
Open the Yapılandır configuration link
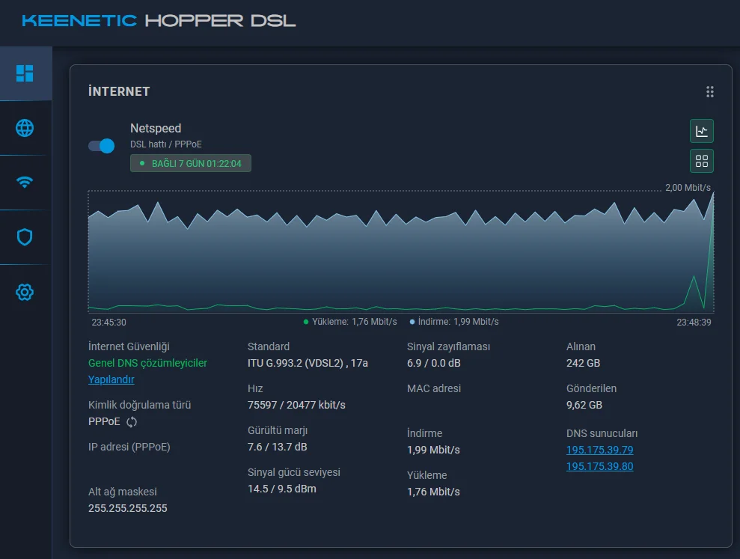pos(111,379)
